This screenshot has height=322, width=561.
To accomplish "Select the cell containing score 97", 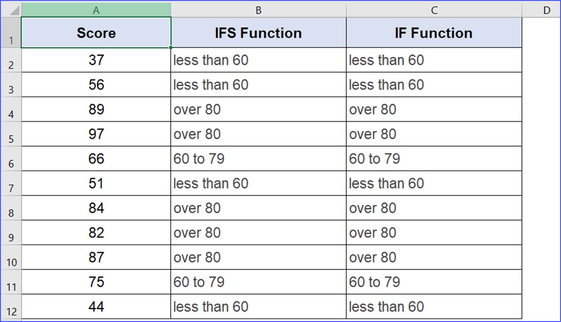I will click(x=96, y=134).
